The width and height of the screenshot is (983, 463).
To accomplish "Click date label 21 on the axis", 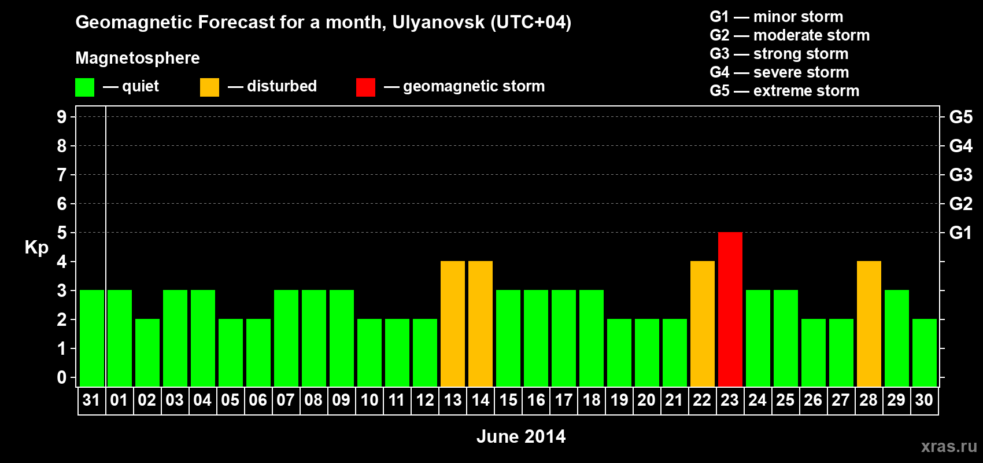I will tap(674, 400).
